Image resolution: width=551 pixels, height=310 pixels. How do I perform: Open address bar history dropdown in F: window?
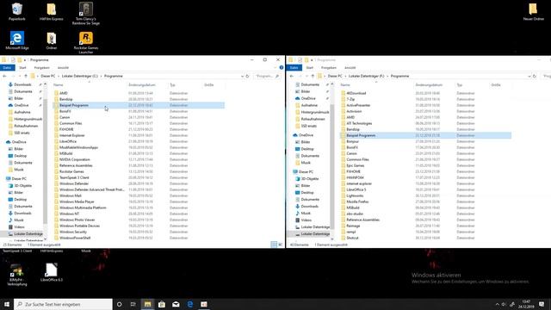click(529, 76)
